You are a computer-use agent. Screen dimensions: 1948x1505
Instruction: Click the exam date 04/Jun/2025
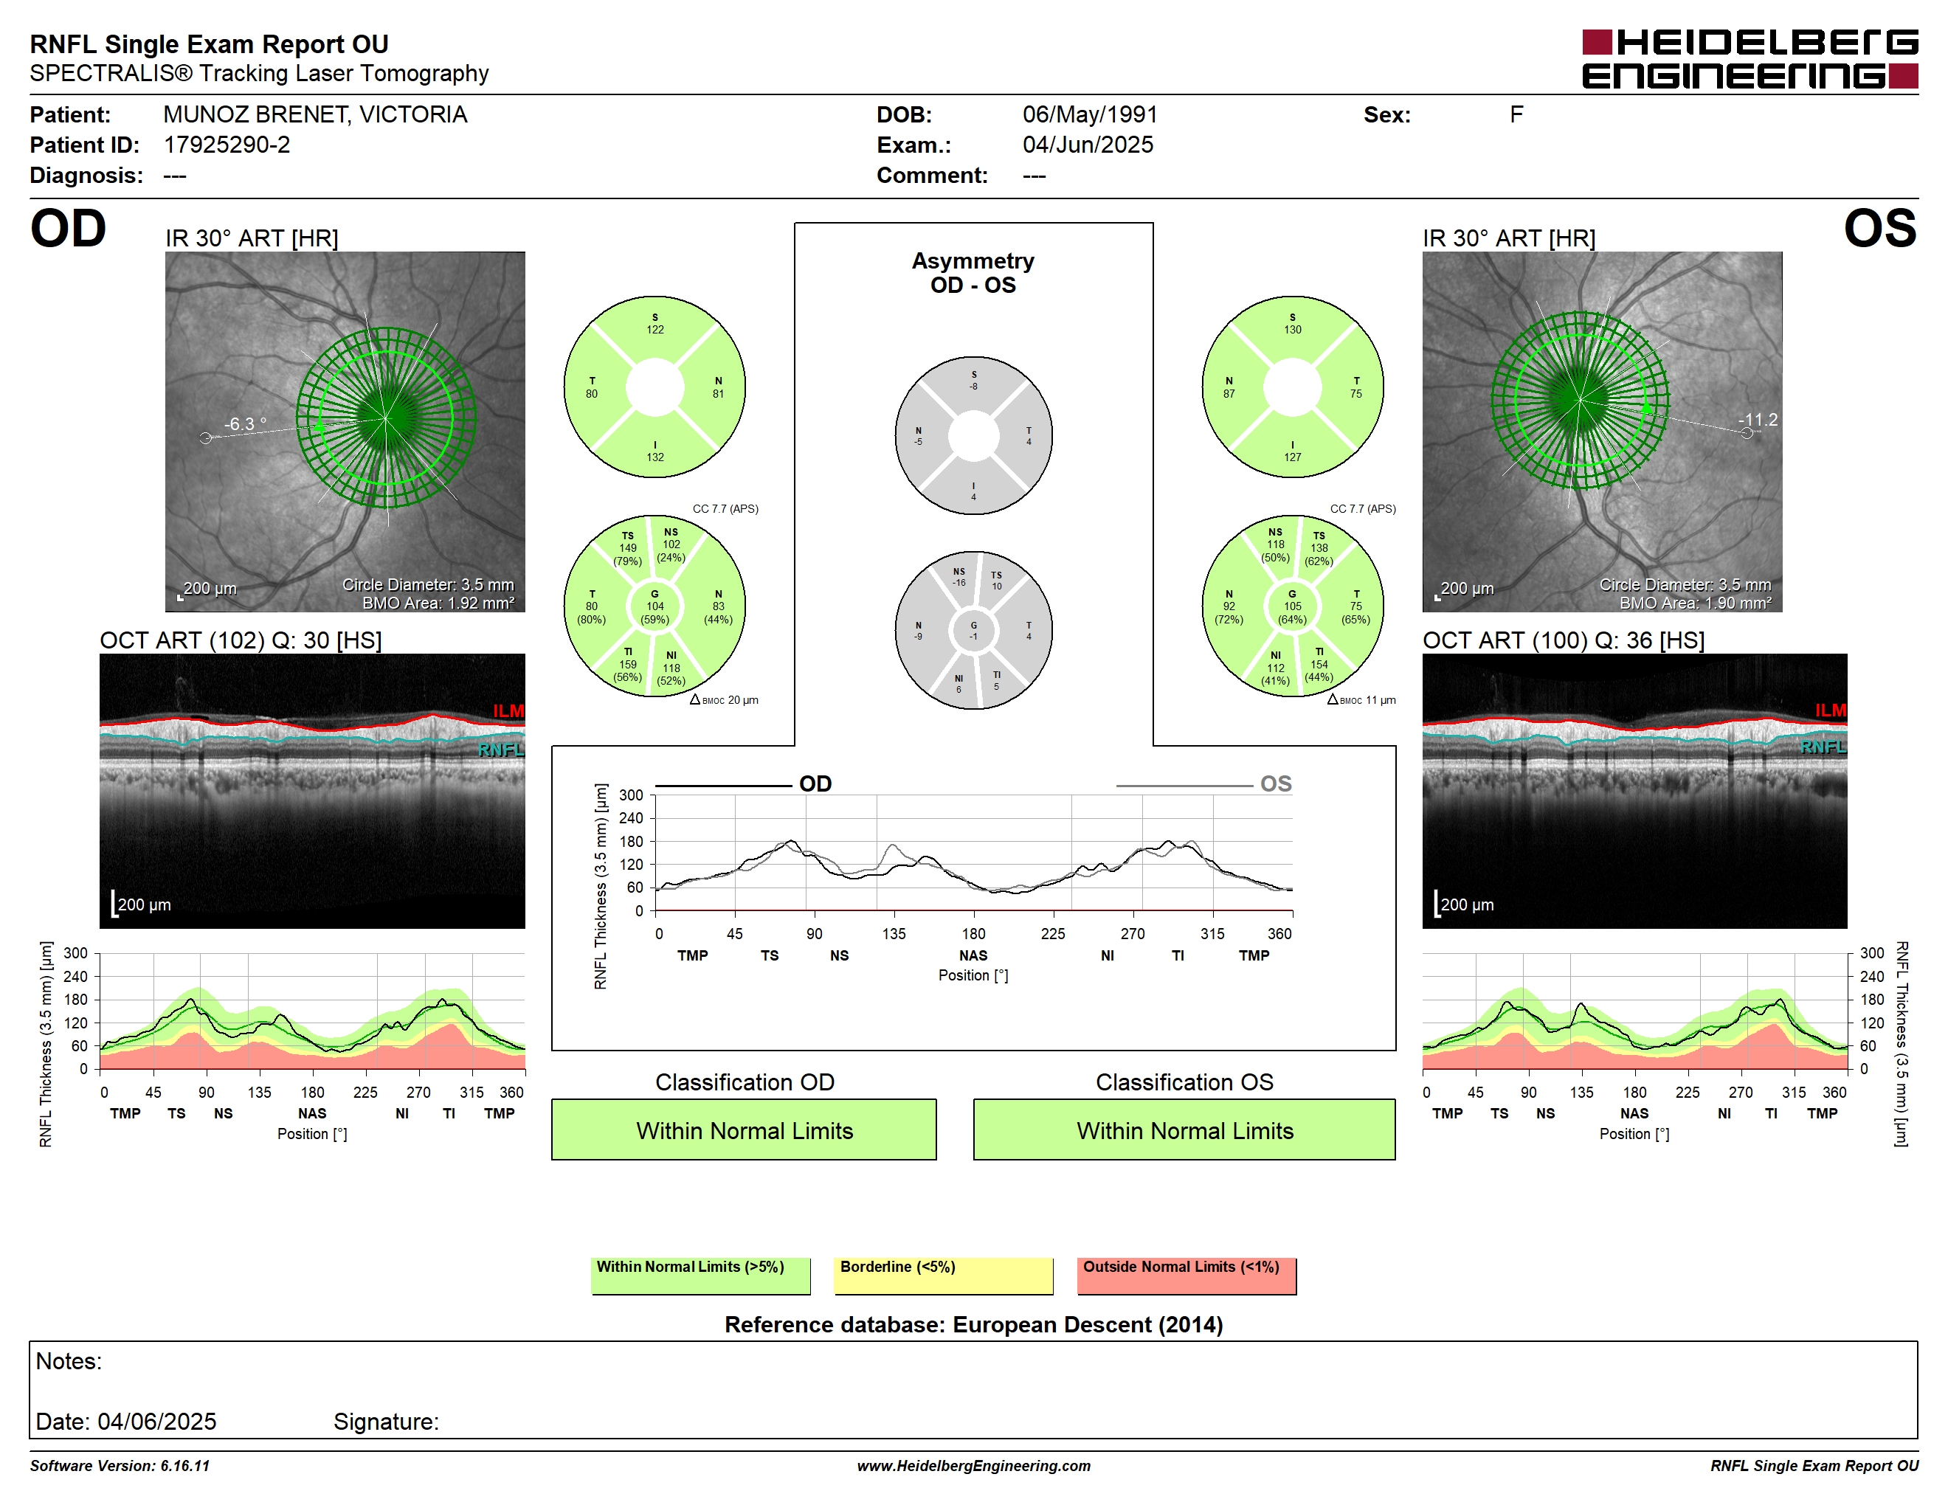tap(1088, 145)
